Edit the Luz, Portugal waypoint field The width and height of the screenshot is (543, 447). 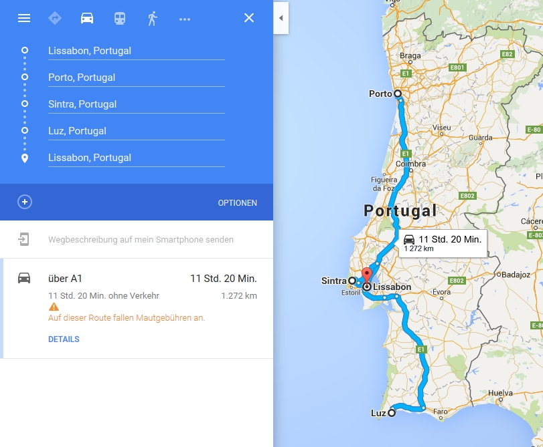pos(137,131)
